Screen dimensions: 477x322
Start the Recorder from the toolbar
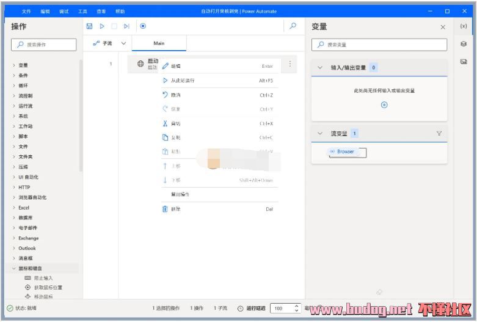pyautogui.click(x=143, y=26)
